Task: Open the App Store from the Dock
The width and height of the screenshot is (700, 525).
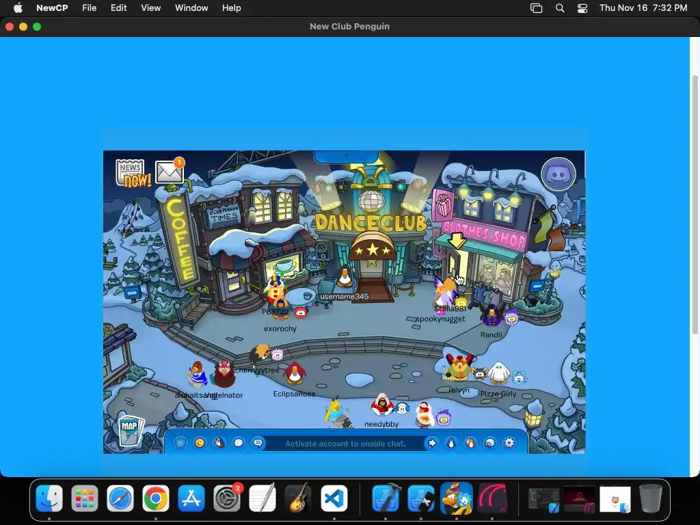Action: (x=191, y=498)
